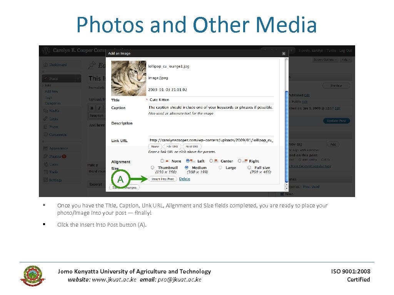Choose the Thumbnail size option
Image resolution: width=394 pixels, height=295 pixels.
coord(153,167)
